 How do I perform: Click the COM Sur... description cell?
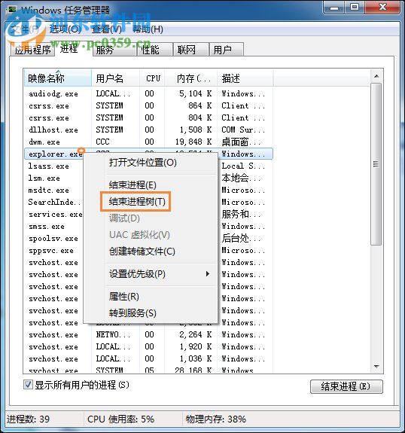pyautogui.click(x=243, y=130)
